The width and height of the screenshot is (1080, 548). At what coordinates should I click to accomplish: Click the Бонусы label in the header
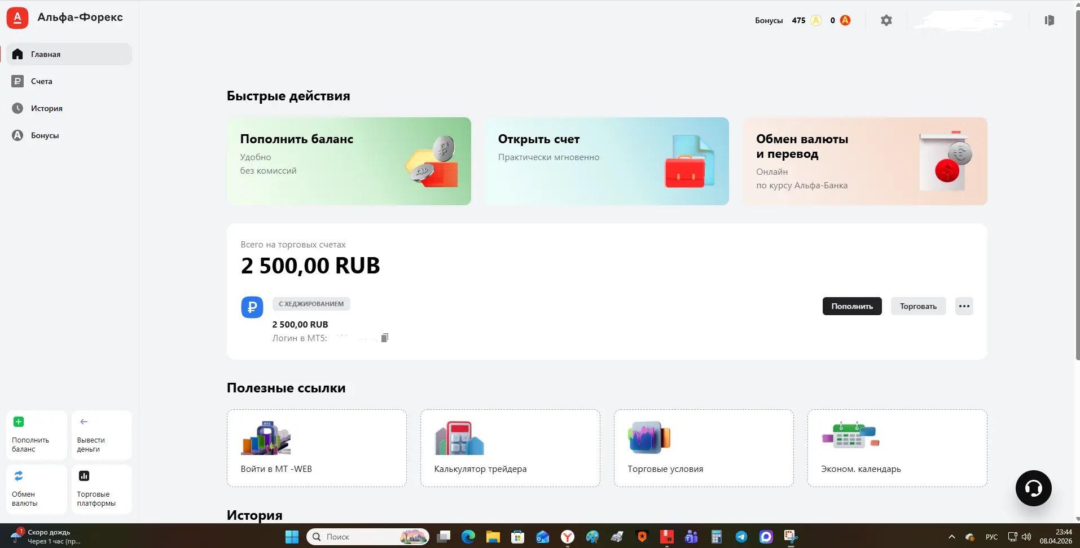[x=769, y=20]
